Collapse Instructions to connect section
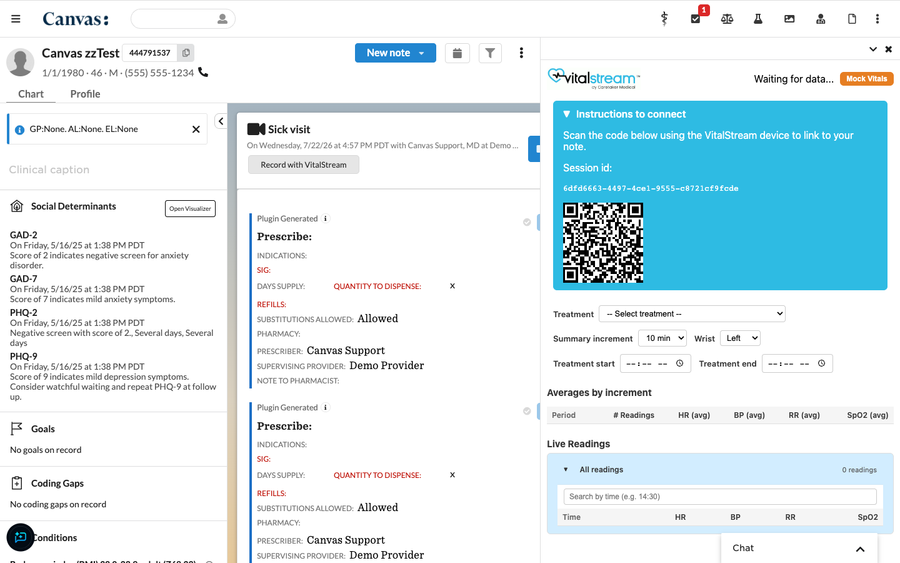This screenshot has width=900, height=563. click(624, 114)
